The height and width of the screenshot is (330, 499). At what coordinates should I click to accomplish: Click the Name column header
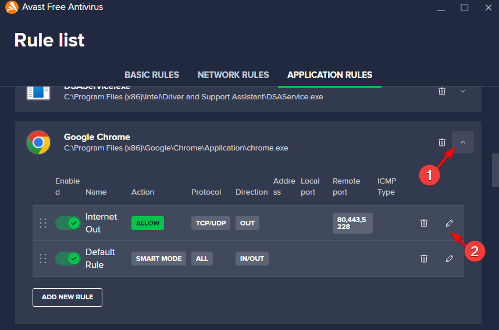(x=96, y=192)
